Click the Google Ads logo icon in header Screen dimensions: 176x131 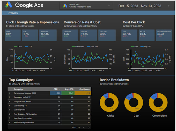(9, 5)
